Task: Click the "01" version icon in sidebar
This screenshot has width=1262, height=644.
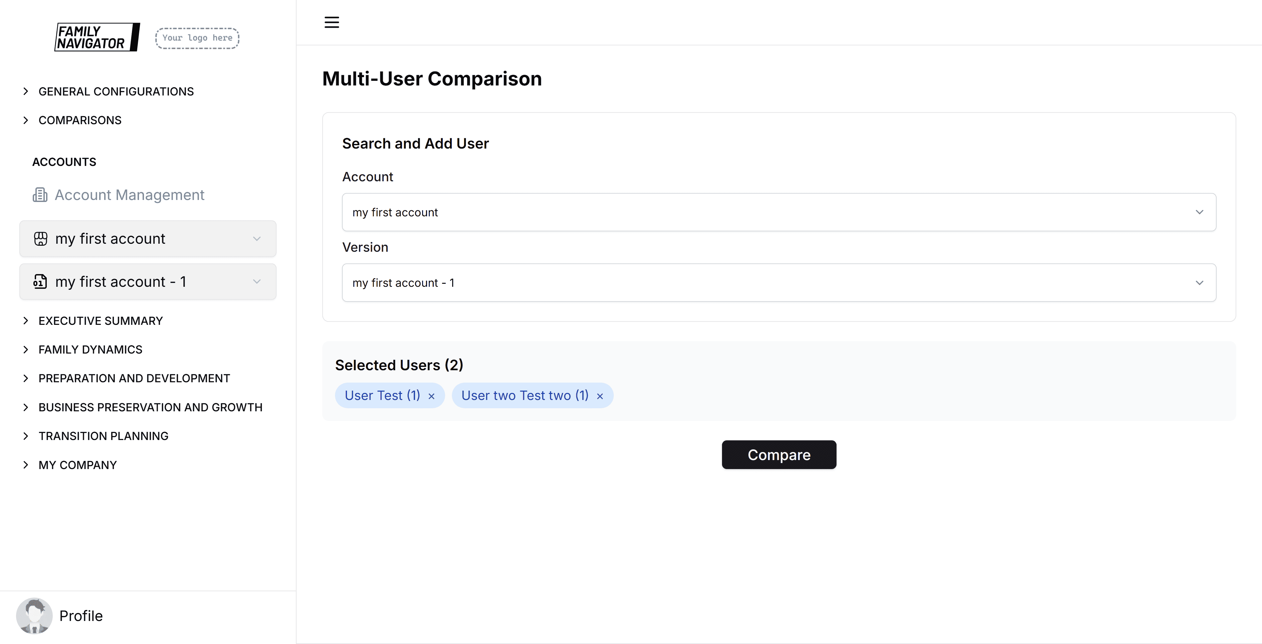Action: [x=40, y=281]
